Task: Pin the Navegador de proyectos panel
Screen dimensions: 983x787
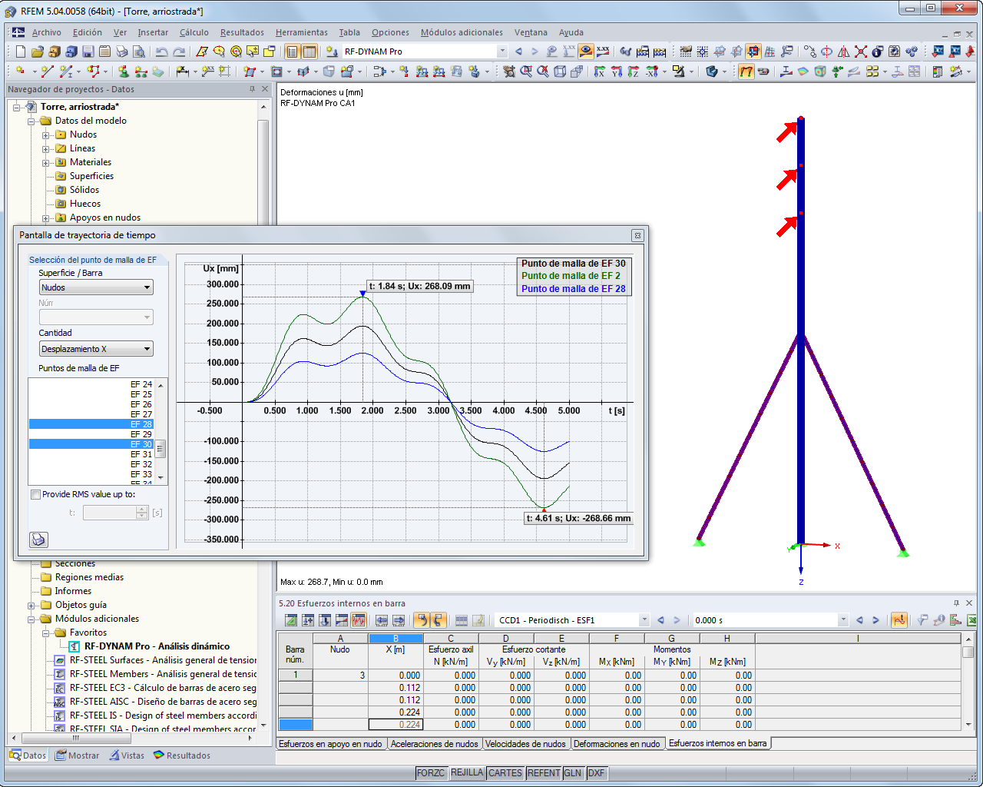Action: tap(252, 89)
